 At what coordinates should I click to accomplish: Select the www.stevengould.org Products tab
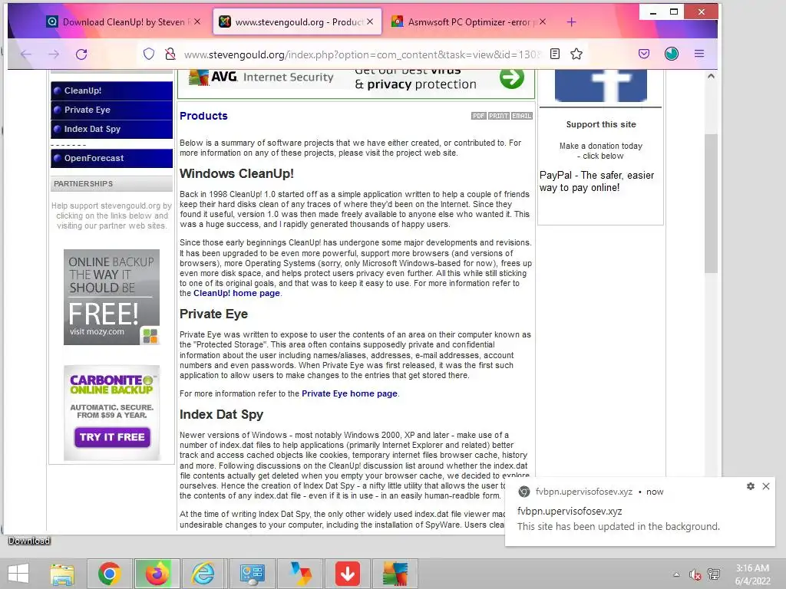coord(297,22)
